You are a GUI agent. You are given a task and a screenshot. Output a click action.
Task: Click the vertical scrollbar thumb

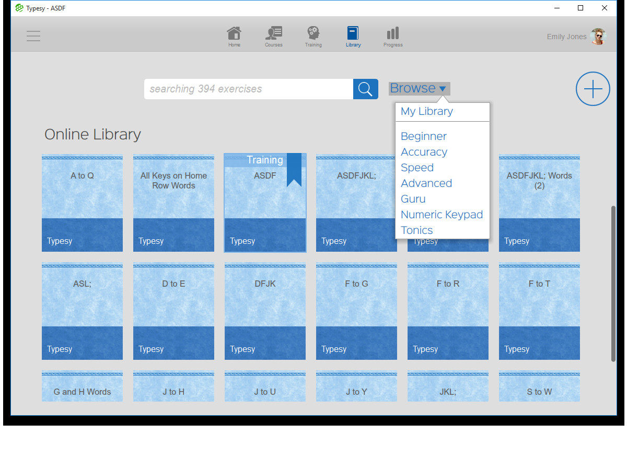(x=613, y=284)
